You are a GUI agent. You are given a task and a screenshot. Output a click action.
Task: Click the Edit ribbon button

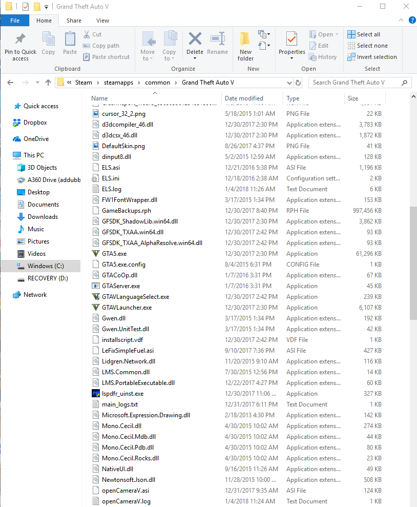pyautogui.click(x=319, y=46)
